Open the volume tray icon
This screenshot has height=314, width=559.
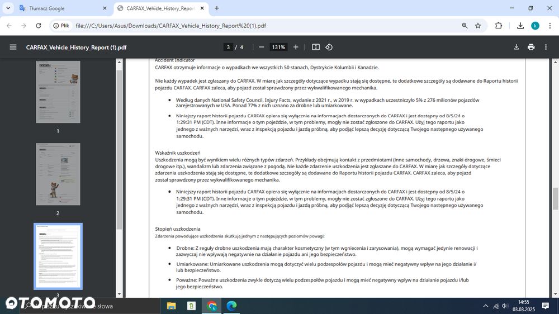coord(505,306)
